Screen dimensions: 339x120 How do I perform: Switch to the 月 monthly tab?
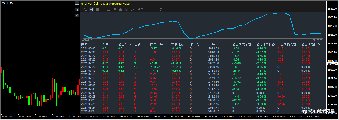point(103,10)
